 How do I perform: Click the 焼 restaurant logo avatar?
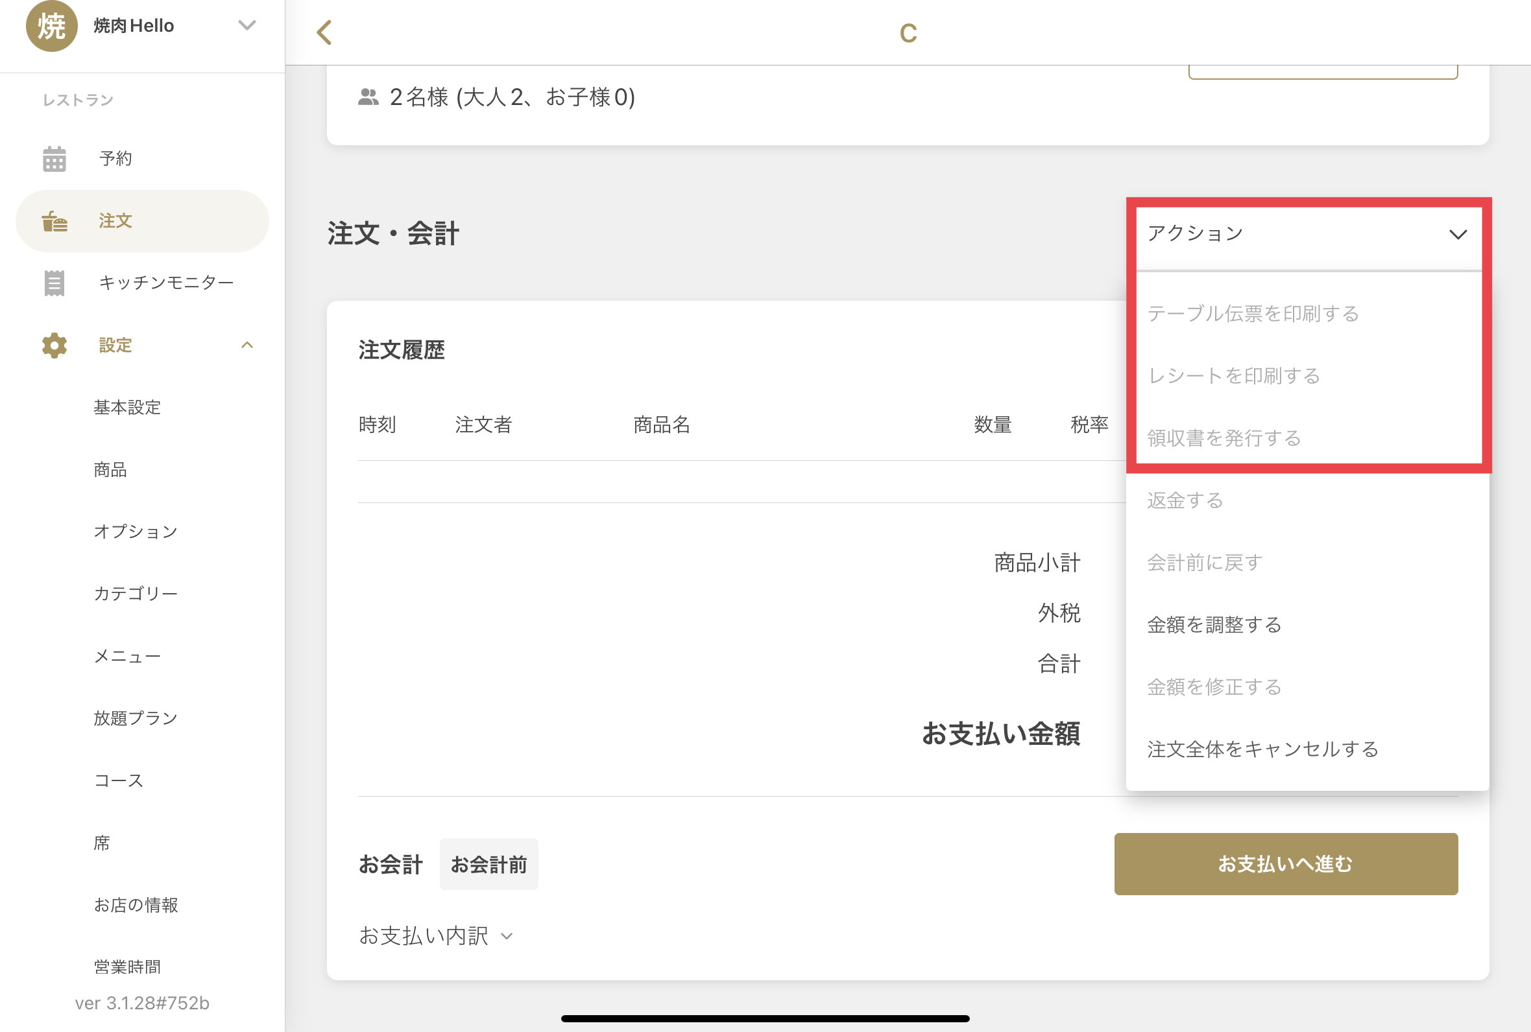52,26
